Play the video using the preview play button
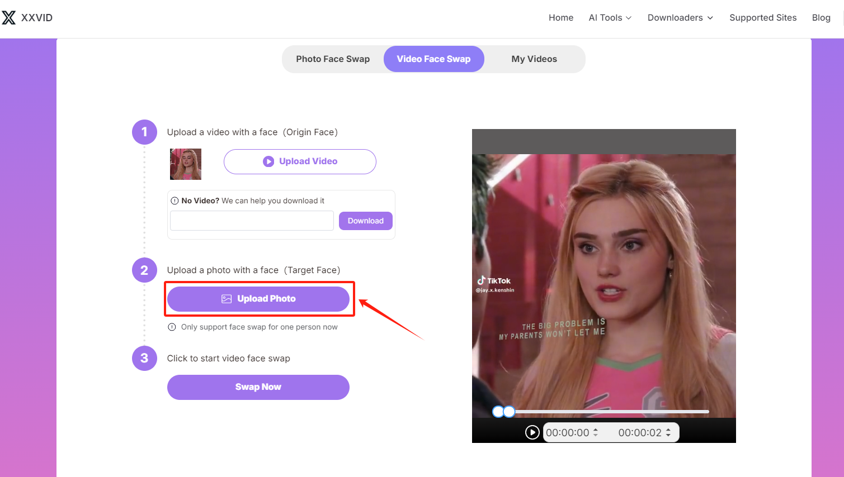Viewport: 844px width, 477px height. (532, 432)
